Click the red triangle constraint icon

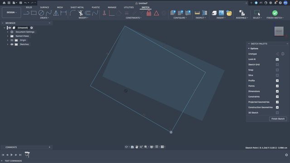[x=156, y=13]
